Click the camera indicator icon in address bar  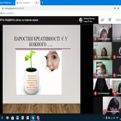coord(115,8)
